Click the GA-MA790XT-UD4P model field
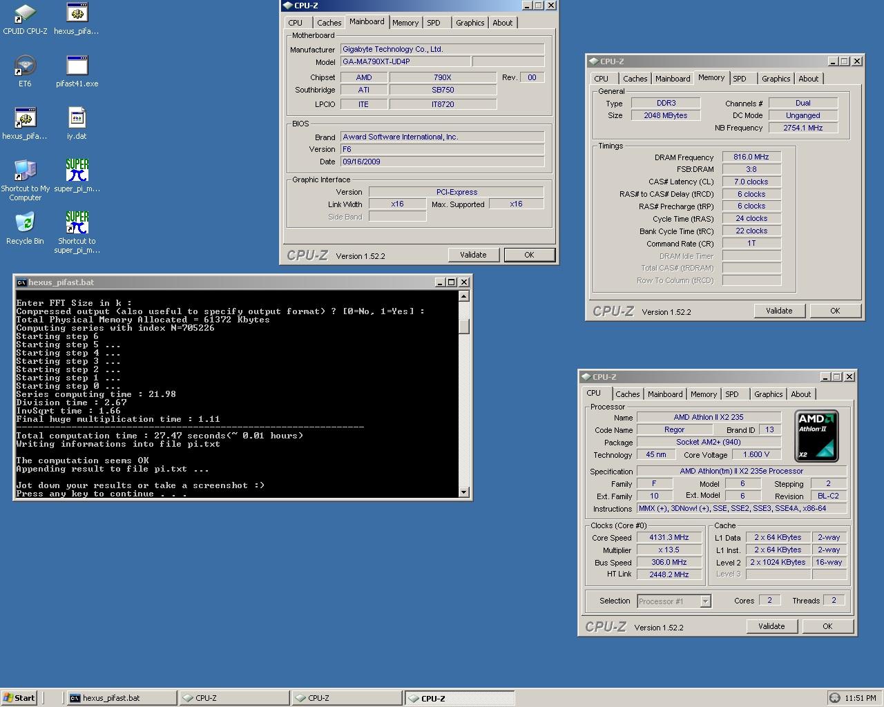884x707 pixels. tap(405, 61)
